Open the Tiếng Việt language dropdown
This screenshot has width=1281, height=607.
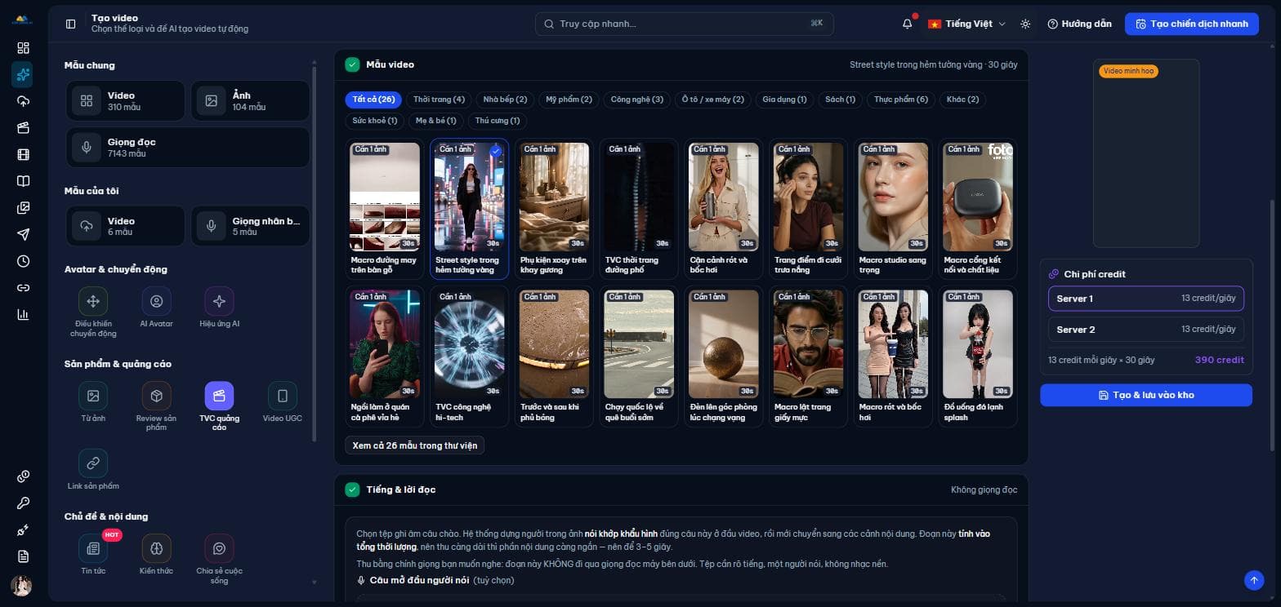pyautogui.click(x=966, y=24)
